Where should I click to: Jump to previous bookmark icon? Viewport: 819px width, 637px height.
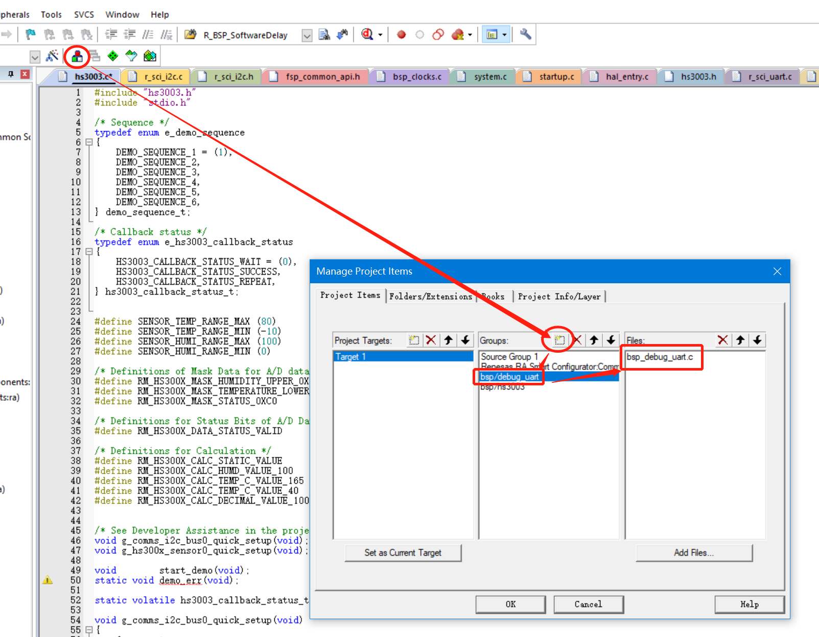pyautogui.click(x=50, y=34)
